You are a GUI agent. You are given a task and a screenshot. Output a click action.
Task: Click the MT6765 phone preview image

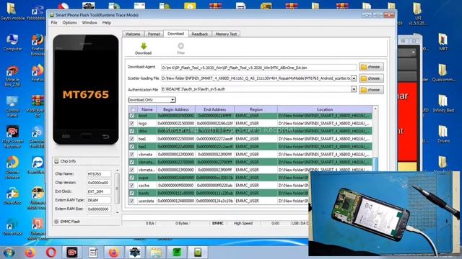(x=86, y=89)
